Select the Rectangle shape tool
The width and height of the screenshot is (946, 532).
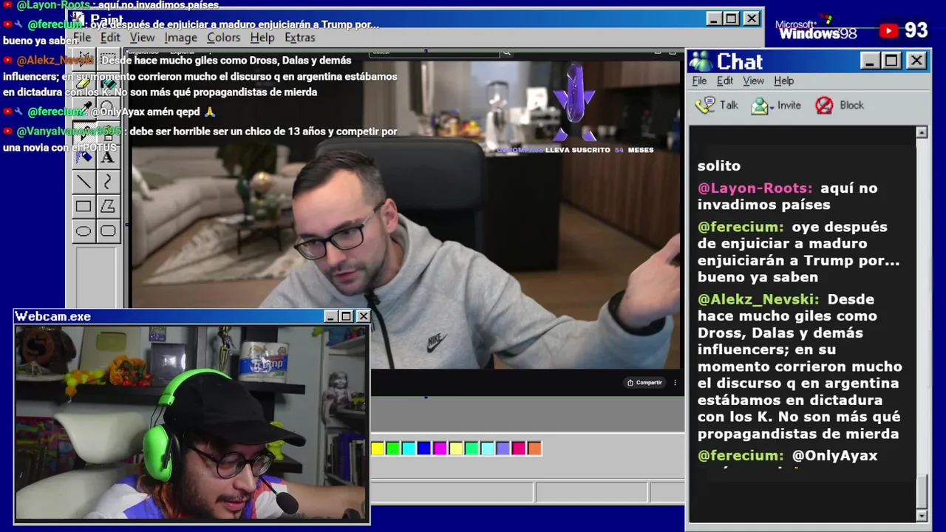84,206
